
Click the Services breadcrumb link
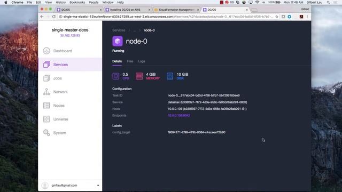[x=119, y=30]
